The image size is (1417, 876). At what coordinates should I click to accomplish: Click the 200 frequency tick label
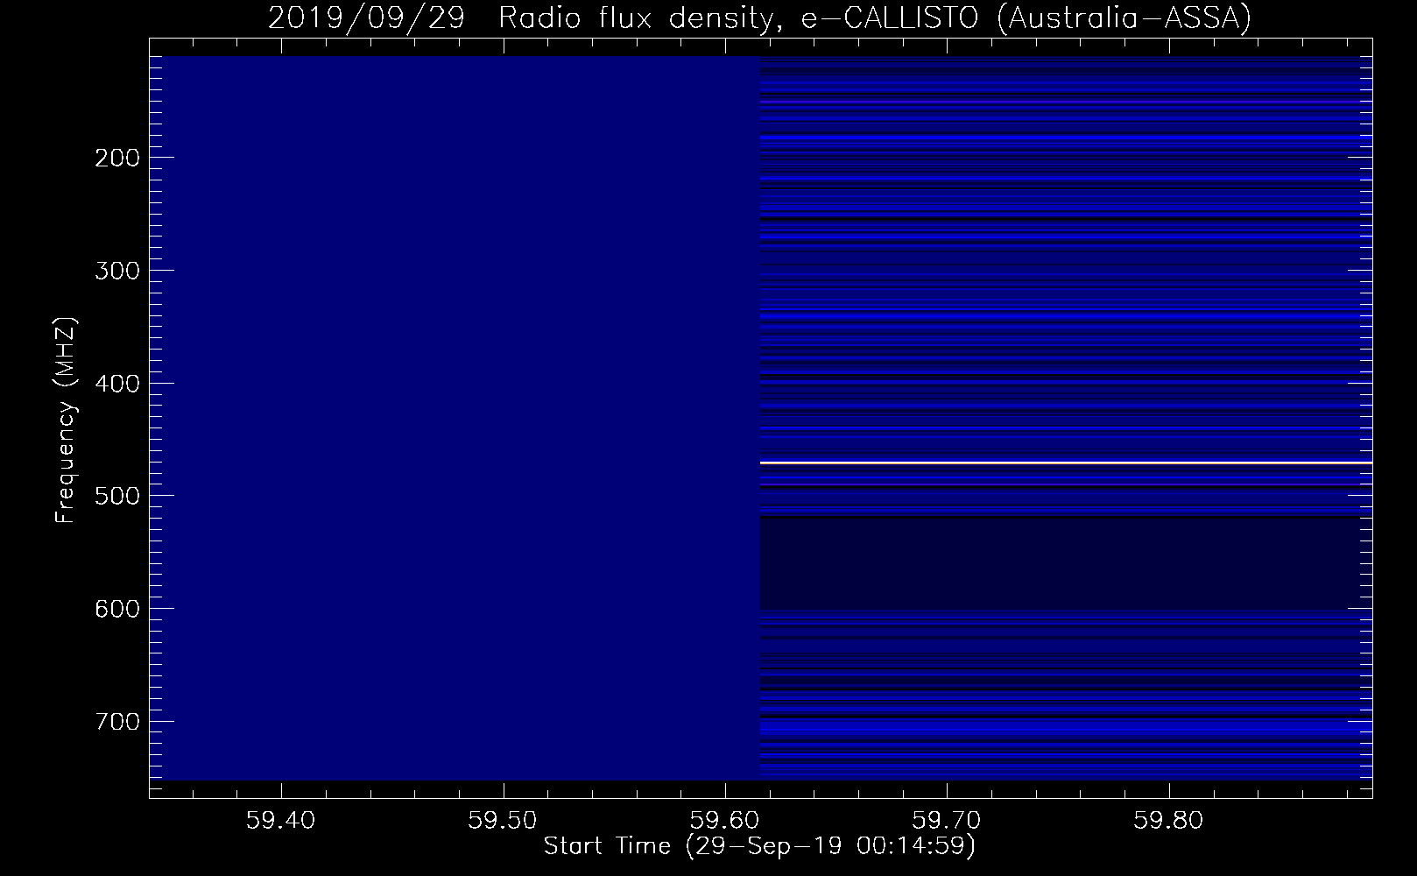point(116,158)
